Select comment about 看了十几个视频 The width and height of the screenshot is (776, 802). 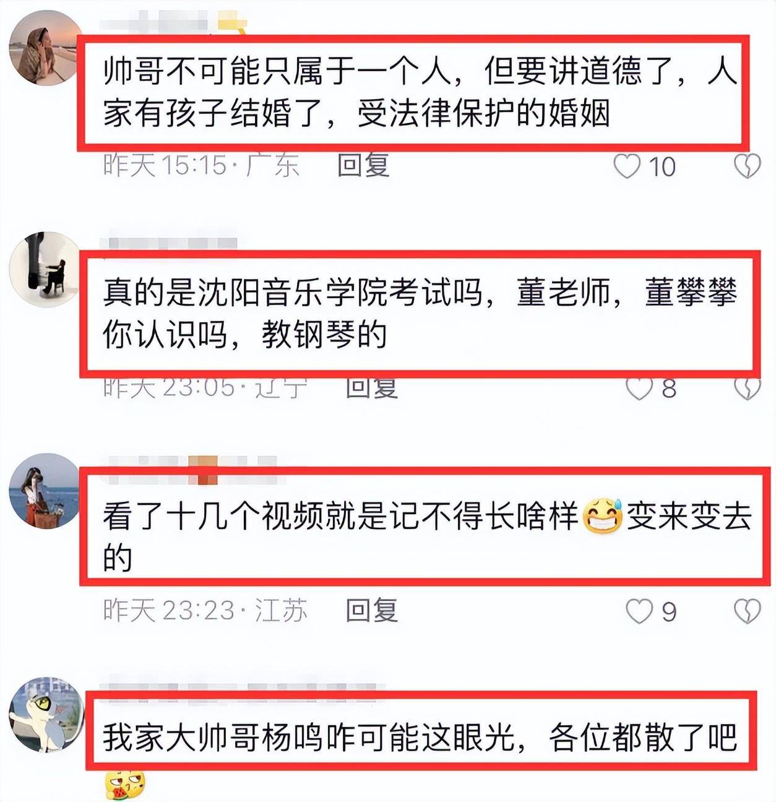pyautogui.click(x=425, y=527)
